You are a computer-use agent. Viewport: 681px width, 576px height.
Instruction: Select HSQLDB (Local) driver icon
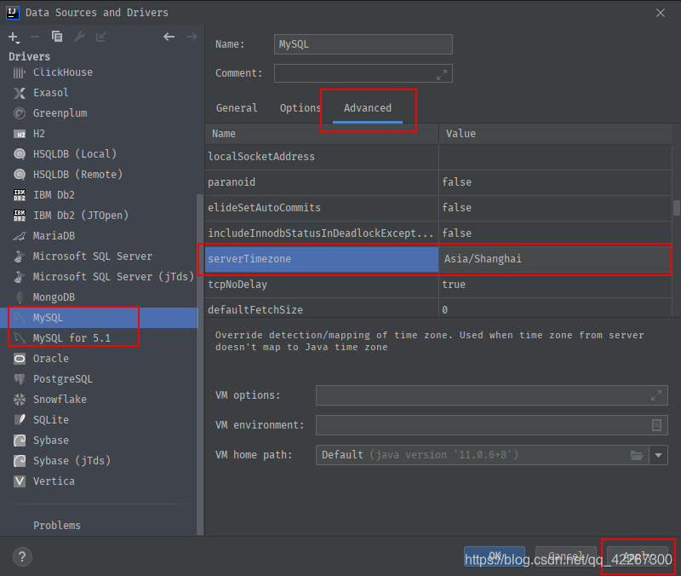pos(19,154)
